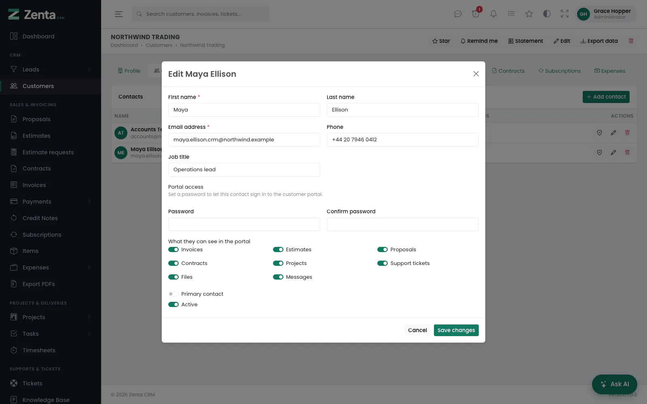This screenshot has width=647, height=404.
Task: Click the Job title field
Action: tap(244, 170)
